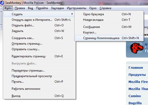Open the Инструменты menu
Image resolution: width=148 pixels, height=105 pixels.
click(x=77, y=8)
